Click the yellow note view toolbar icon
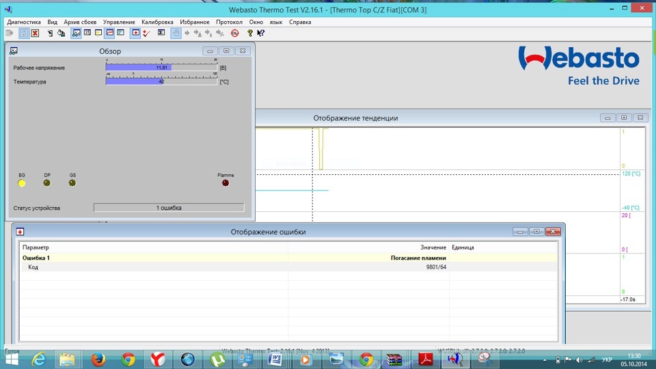Image resolution: width=656 pixels, height=369 pixels. point(98,33)
